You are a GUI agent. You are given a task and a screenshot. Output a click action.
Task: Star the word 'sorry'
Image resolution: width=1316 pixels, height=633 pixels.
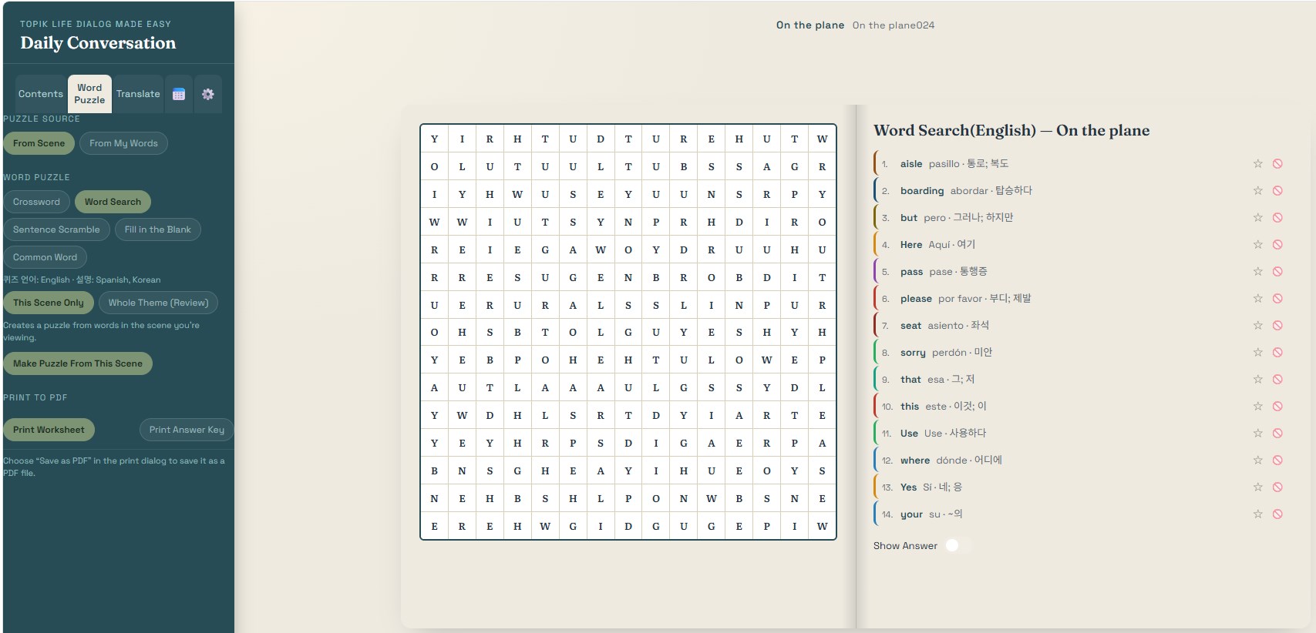(1257, 353)
